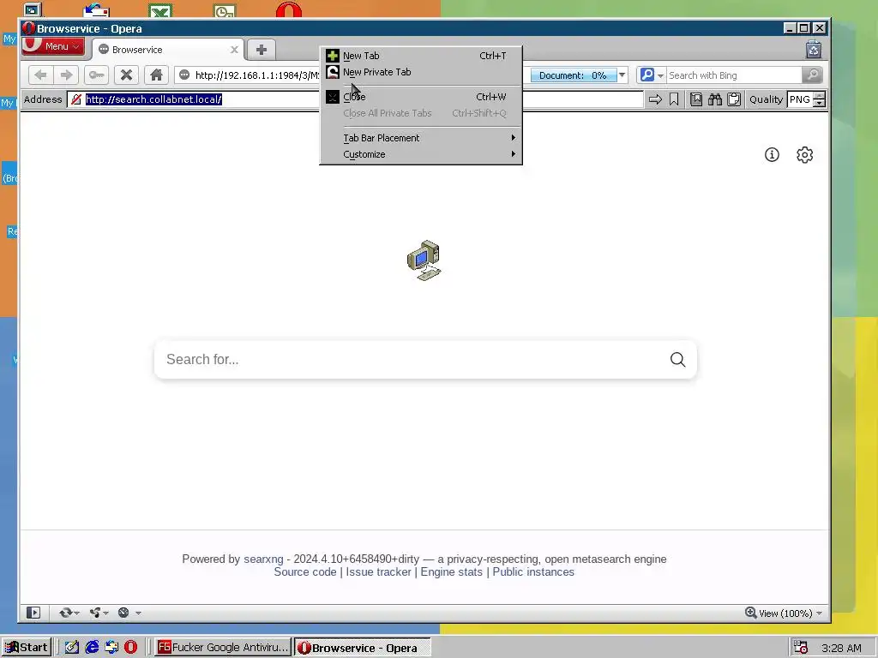Image resolution: width=878 pixels, height=658 pixels.
Task: Open the closed tabs trash icon
Action: tap(814, 50)
